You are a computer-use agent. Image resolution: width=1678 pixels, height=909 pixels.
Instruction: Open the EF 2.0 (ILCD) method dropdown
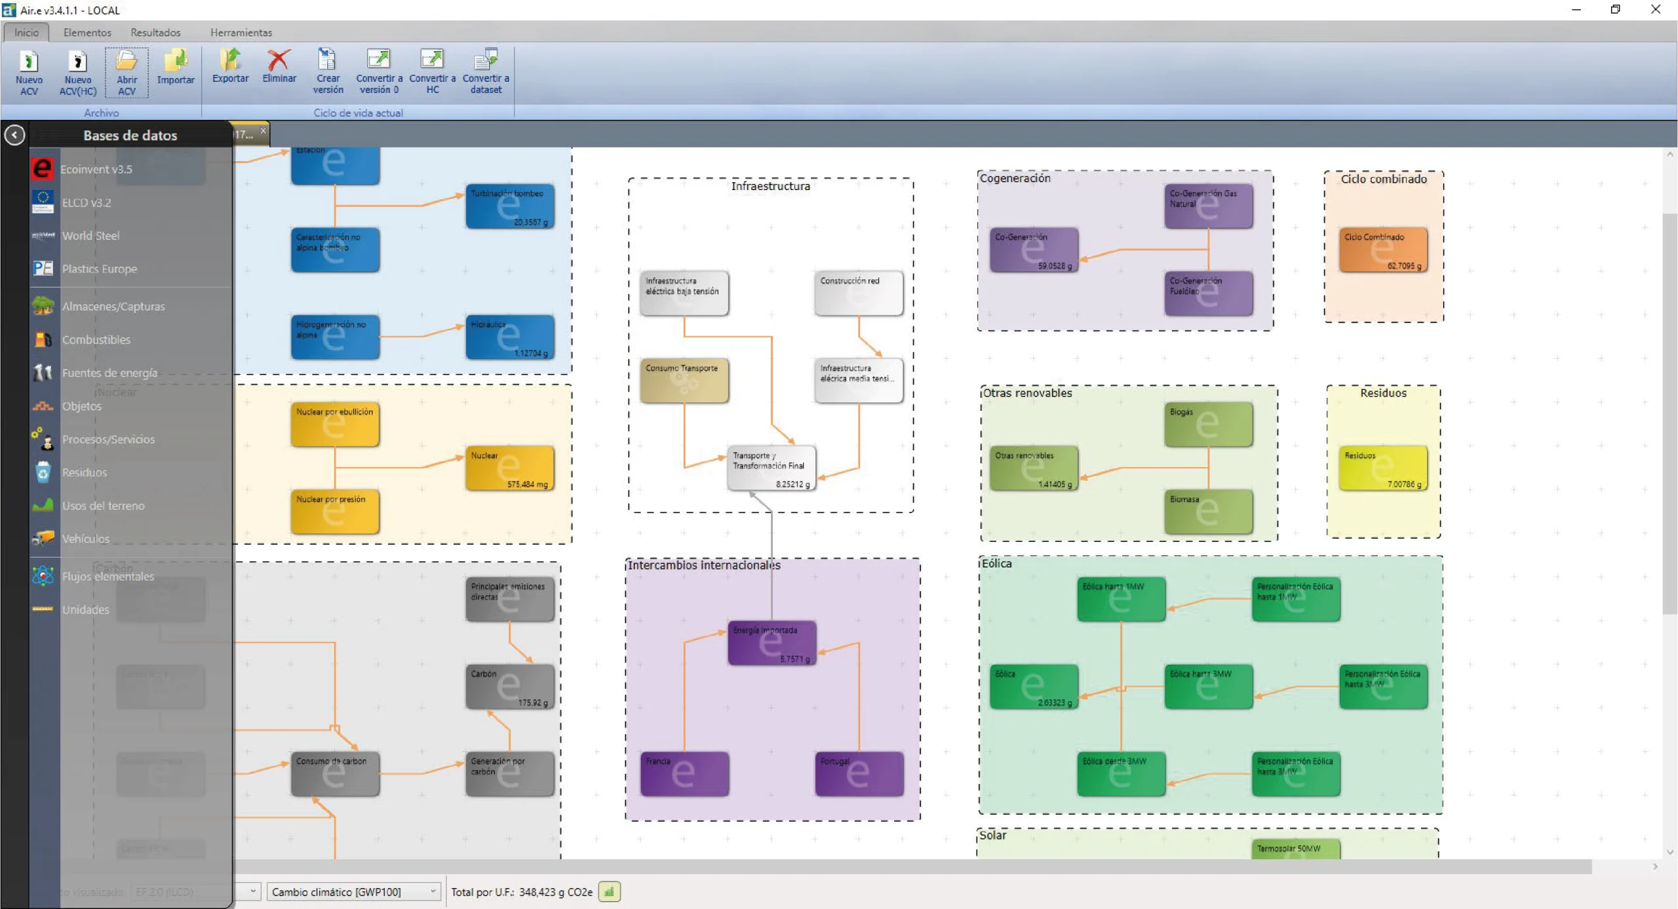pos(254,892)
